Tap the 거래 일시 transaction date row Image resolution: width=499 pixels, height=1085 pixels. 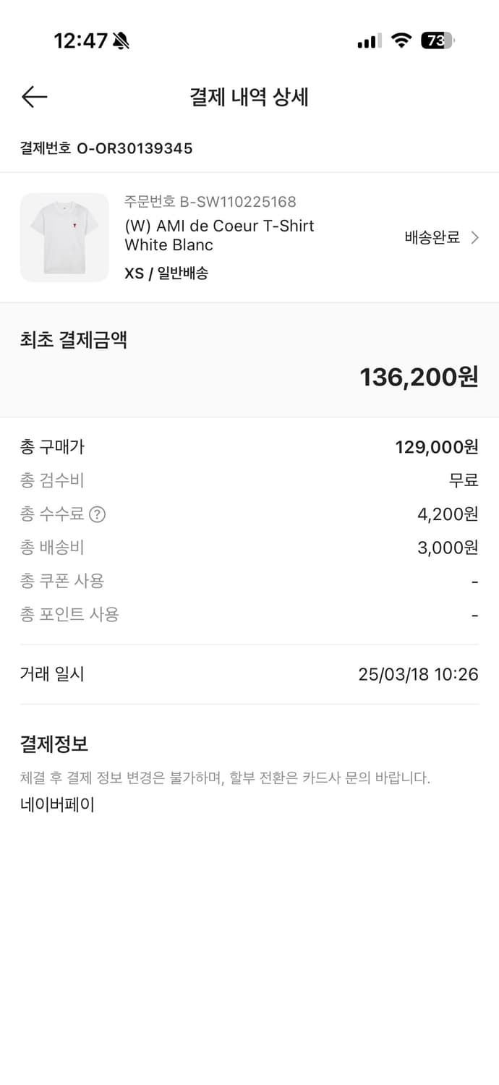click(46, 673)
